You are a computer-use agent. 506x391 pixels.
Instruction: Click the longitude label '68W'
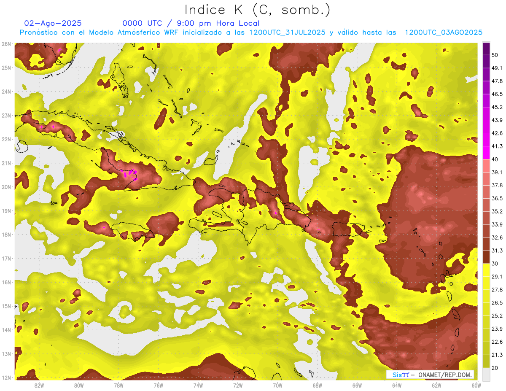318,386
